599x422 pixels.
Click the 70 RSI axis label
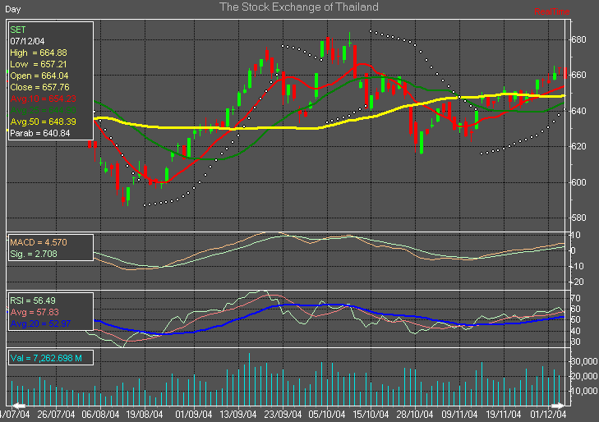(576, 298)
